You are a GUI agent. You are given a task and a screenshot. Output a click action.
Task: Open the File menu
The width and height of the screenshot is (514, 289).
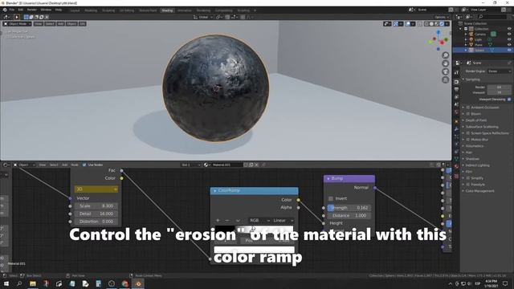(x=12, y=10)
